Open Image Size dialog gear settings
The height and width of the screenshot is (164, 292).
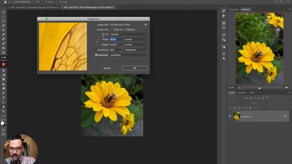(x=146, y=25)
